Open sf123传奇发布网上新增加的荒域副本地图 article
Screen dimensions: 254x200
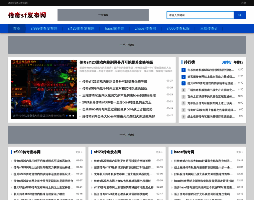(x=124, y=187)
